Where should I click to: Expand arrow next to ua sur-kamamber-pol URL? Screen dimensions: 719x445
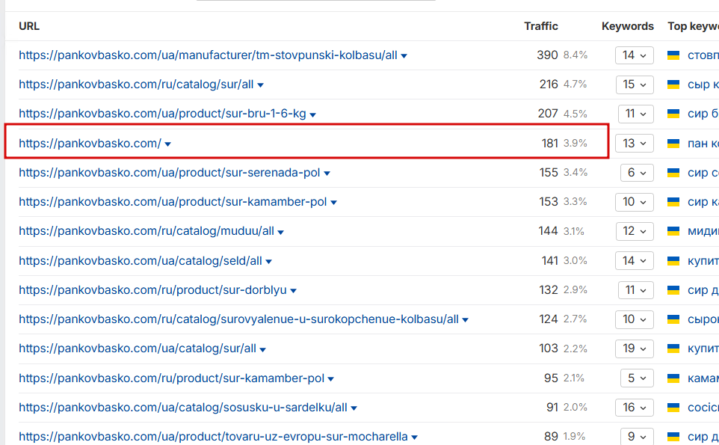coord(334,203)
